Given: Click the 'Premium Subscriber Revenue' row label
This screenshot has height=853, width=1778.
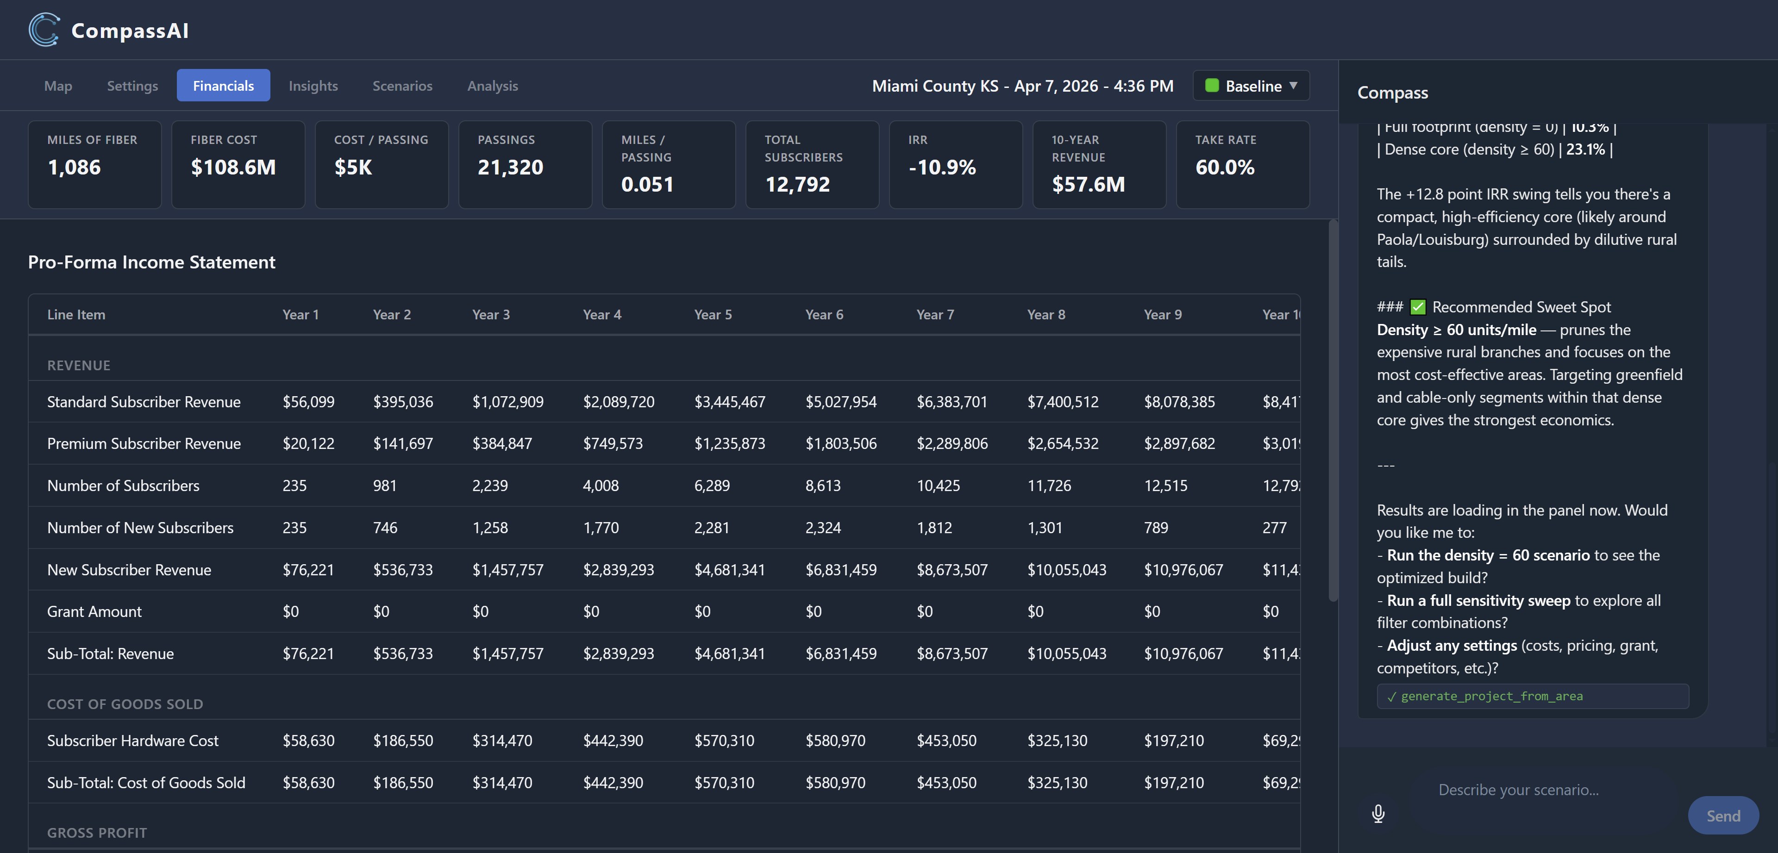Looking at the screenshot, I should [144, 444].
